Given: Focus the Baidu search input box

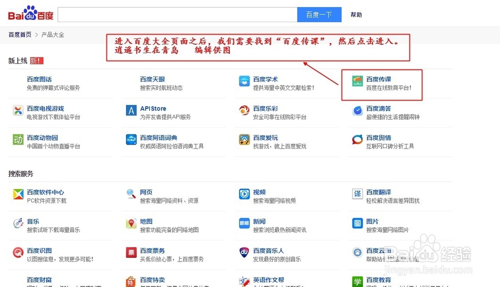Looking at the screenshot, I should (177, 14).
